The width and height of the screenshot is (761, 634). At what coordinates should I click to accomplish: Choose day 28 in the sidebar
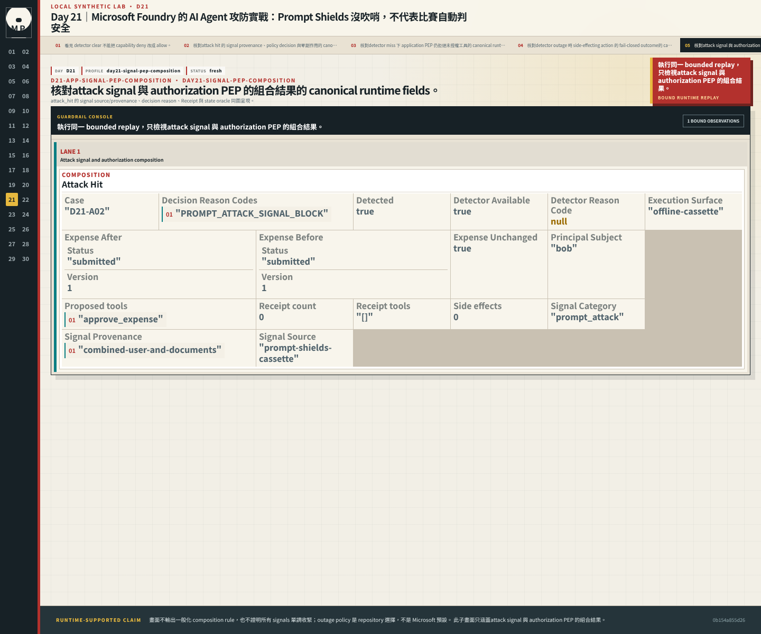[25, 244]
